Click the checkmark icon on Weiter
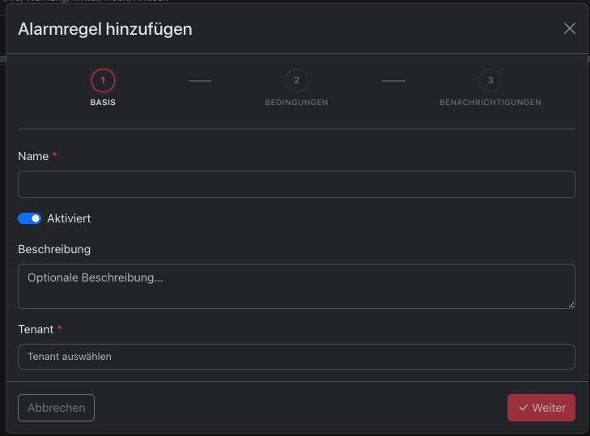Viewport: 590px width, 436px height. tap(523, 408)
